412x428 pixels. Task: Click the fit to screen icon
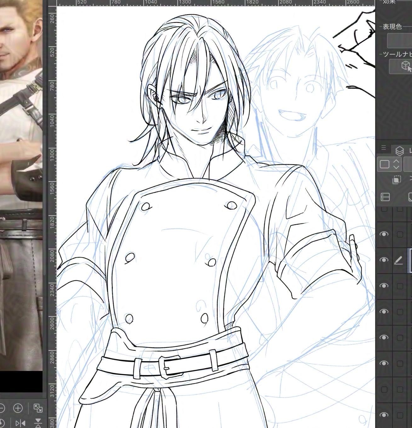click(38, 408)
